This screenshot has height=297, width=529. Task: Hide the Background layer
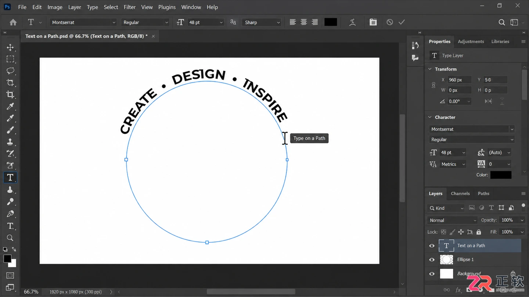pos(432,274)
